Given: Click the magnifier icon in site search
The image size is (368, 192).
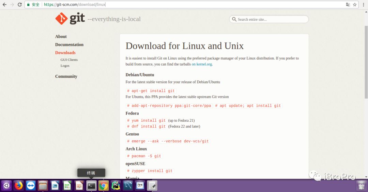Looking at the screenshot, I should (234, 19).
